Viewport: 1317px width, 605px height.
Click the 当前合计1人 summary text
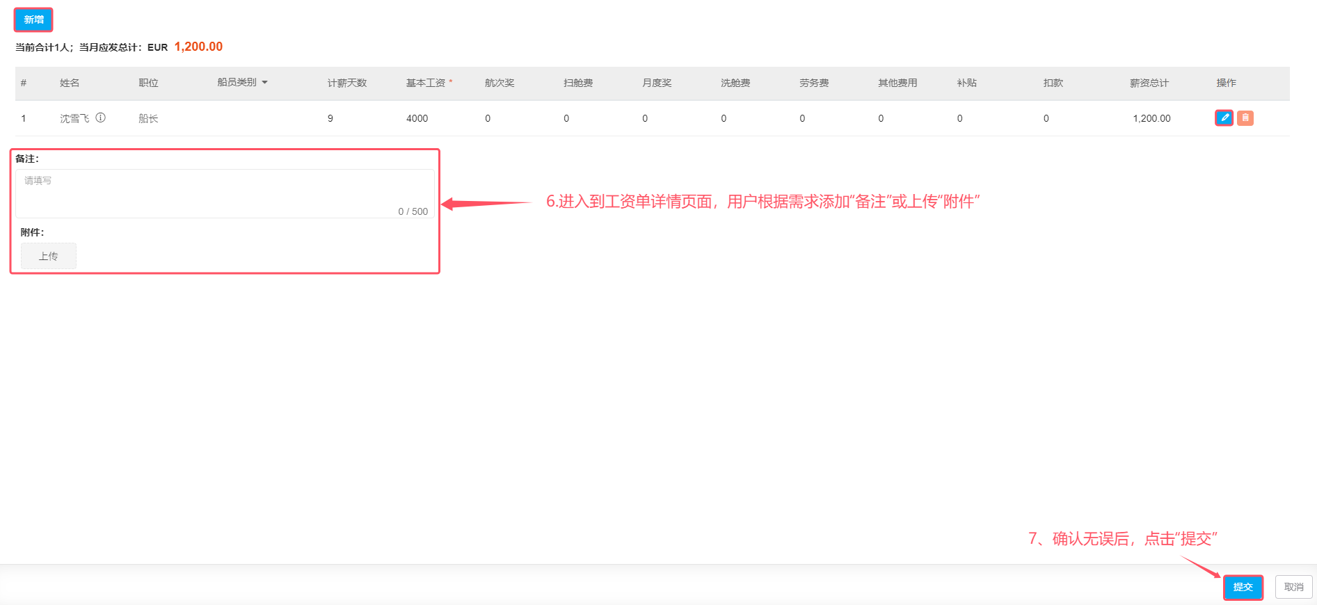[42, 47]
